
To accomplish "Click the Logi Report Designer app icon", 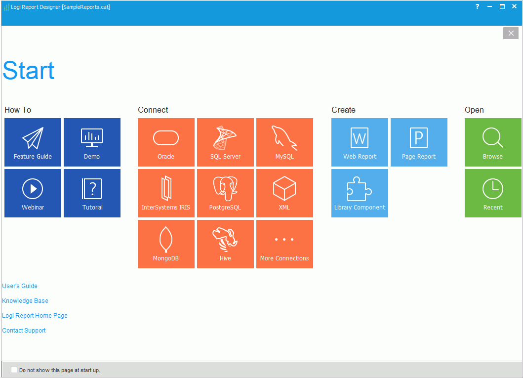I will coord(6,7).
